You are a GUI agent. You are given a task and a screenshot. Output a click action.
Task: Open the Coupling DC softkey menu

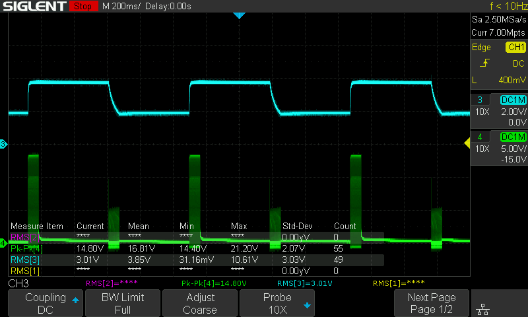pos(46,303)
